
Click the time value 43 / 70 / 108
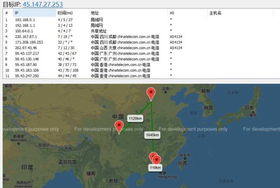[x=68, y=70]
